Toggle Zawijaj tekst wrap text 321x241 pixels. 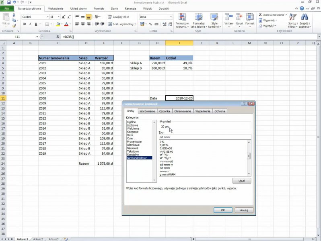point(118,17)
